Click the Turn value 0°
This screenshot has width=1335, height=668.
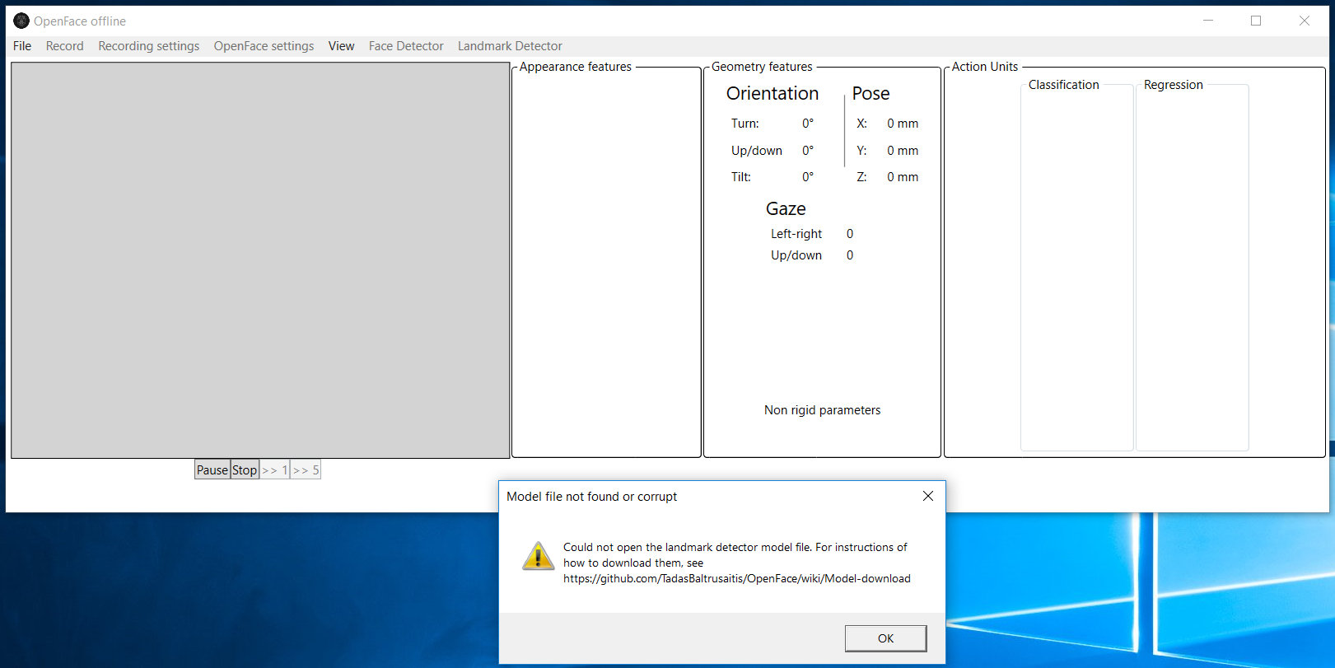808,124
